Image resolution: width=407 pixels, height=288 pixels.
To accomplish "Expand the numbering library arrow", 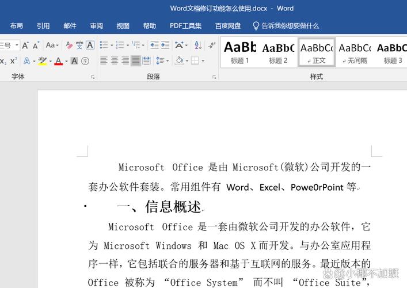I will [x=128, y=46].
